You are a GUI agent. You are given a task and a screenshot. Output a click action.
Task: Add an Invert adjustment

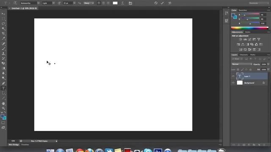point(241,50)
